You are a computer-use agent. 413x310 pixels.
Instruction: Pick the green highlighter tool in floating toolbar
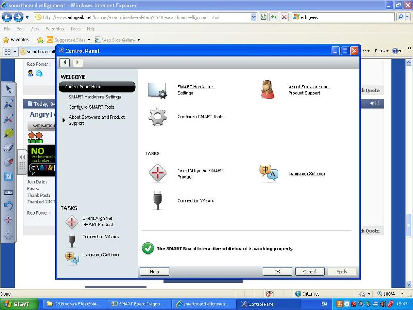click(8, 133)
